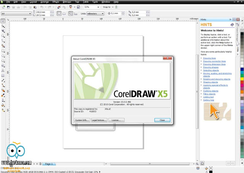Open the Layout menu
The image size is (244, 173).
[x=33, y=2]
